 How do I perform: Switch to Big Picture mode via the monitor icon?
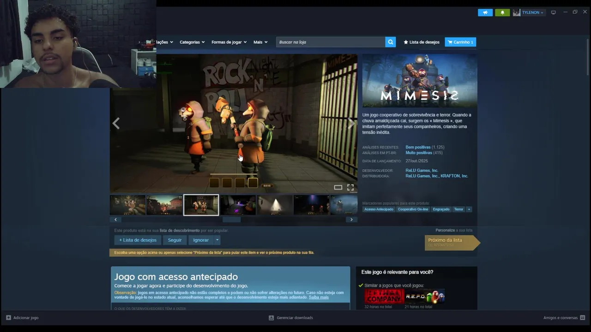click(x=553, y=12)
